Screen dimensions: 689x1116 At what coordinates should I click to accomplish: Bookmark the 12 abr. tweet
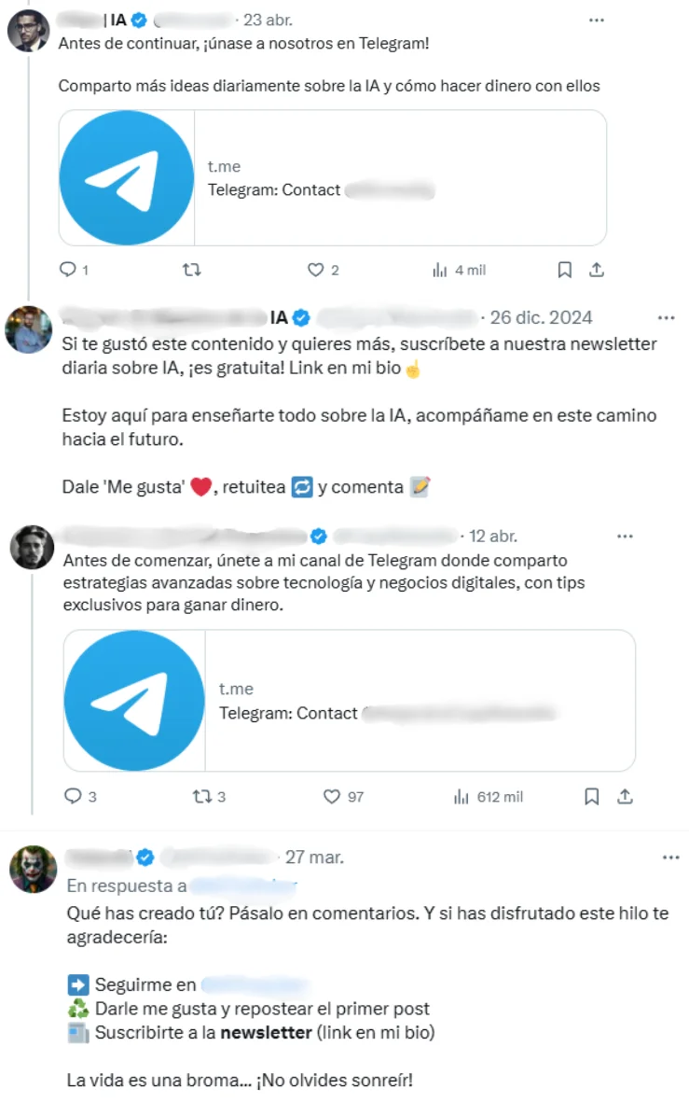(592, 797)
